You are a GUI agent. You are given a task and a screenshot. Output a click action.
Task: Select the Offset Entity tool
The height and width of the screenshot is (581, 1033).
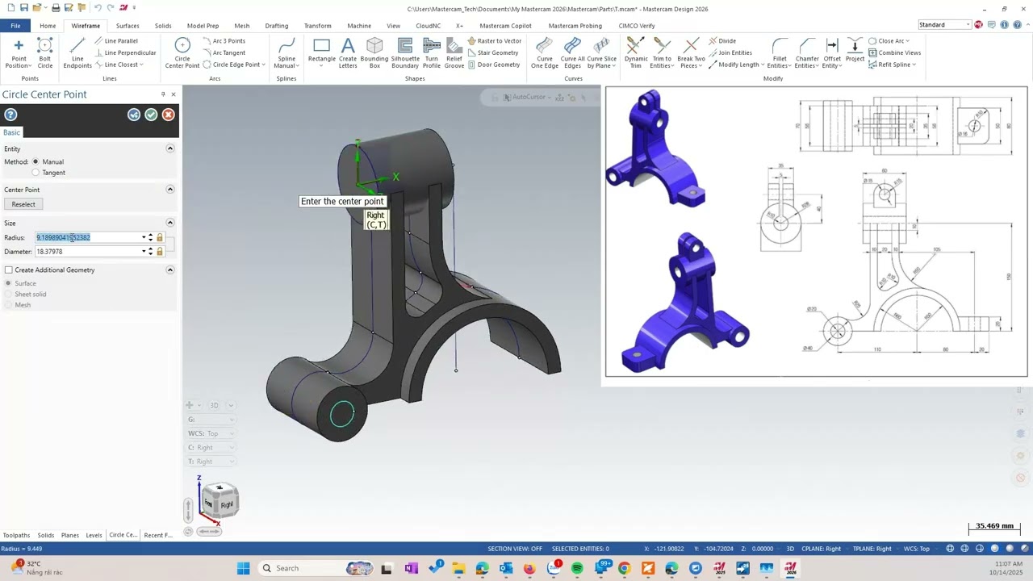point(832,52)
